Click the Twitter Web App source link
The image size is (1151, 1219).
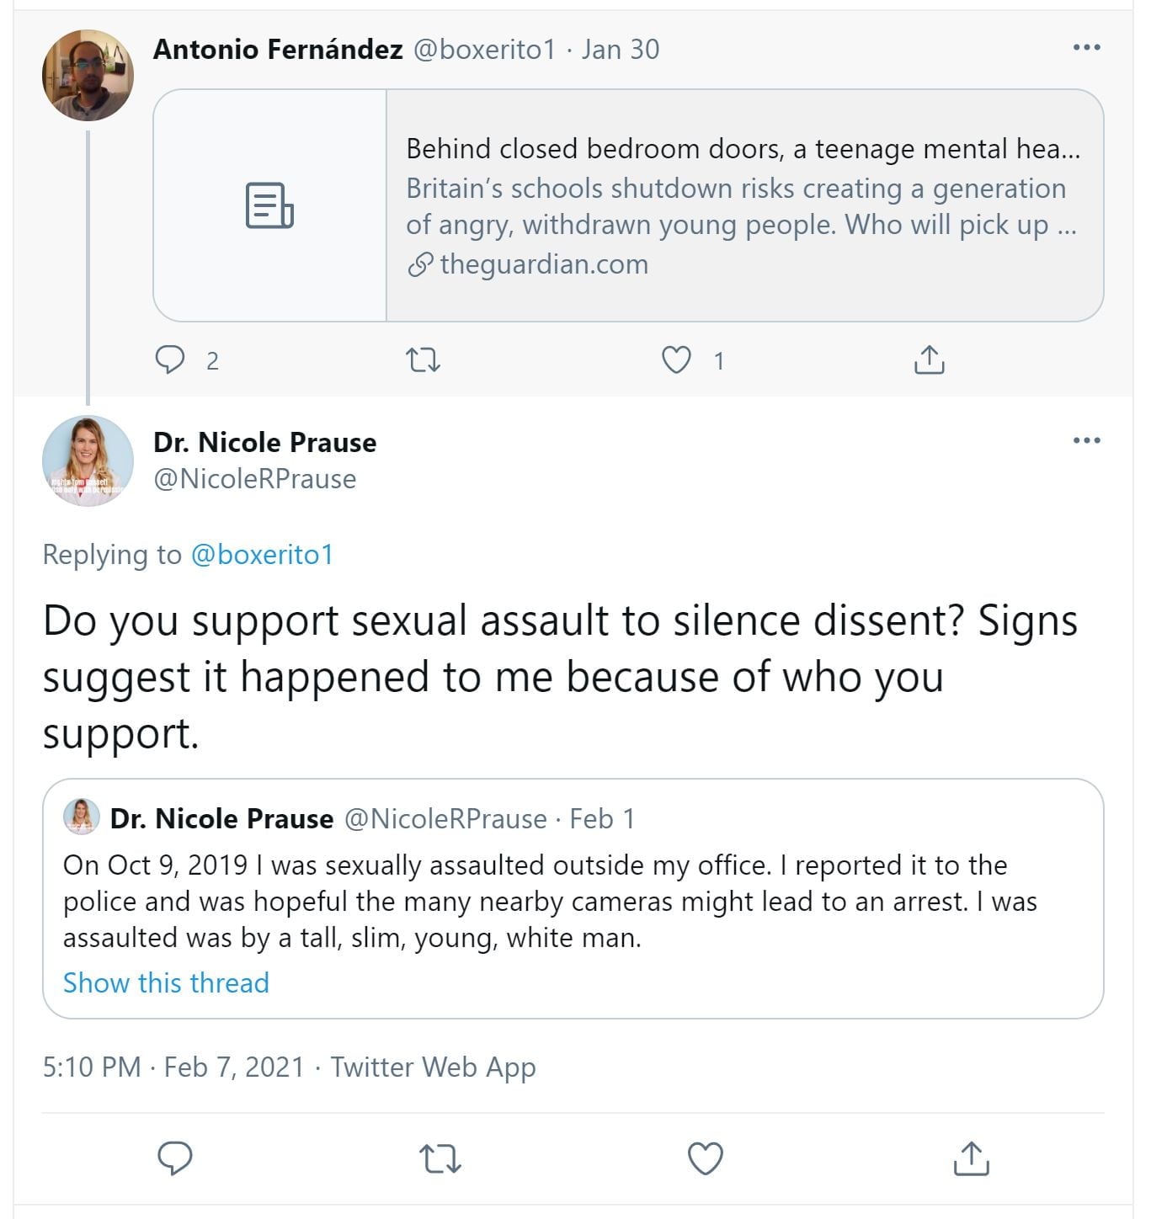[433, 1067]
